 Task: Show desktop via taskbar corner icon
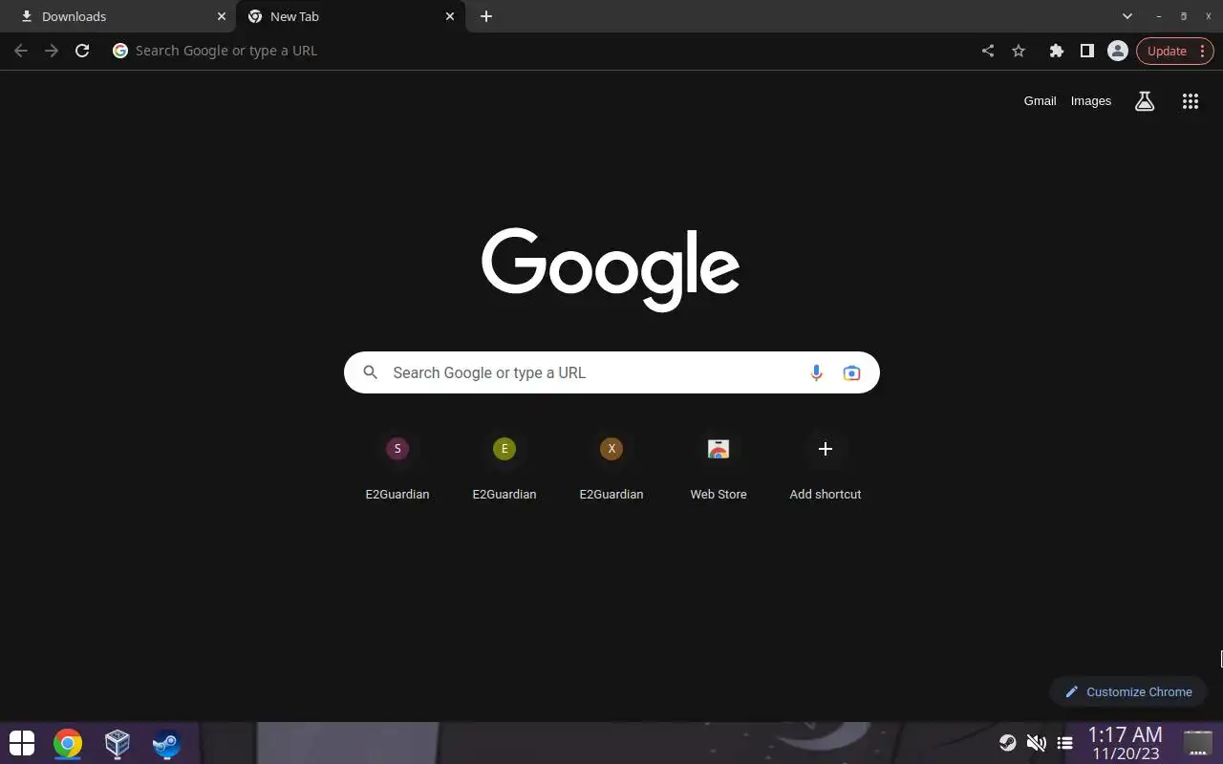(1197, 743)
